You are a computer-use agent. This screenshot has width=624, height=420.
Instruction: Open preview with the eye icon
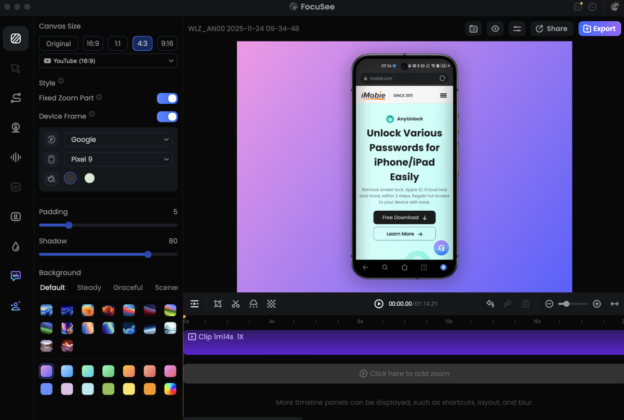pos(495,29)
